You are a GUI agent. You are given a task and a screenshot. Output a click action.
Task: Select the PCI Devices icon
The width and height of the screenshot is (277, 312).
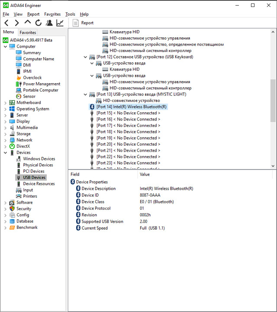point(19,171)
